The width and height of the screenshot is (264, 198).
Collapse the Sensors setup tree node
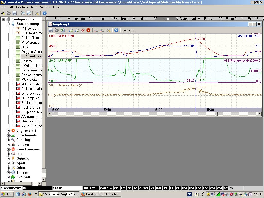[x=8, y=24]
